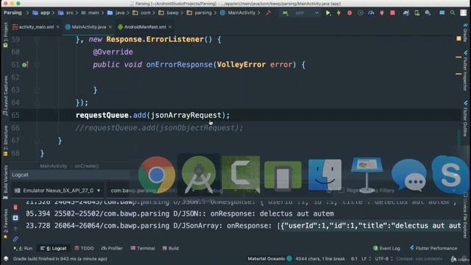Open the Flutter Inspector side panel
471x265 pixels.
[x=465, y=71]
